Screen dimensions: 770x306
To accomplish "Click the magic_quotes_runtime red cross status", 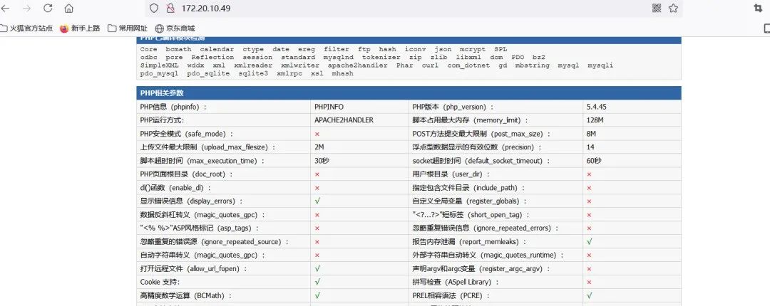I will [589, 255].
